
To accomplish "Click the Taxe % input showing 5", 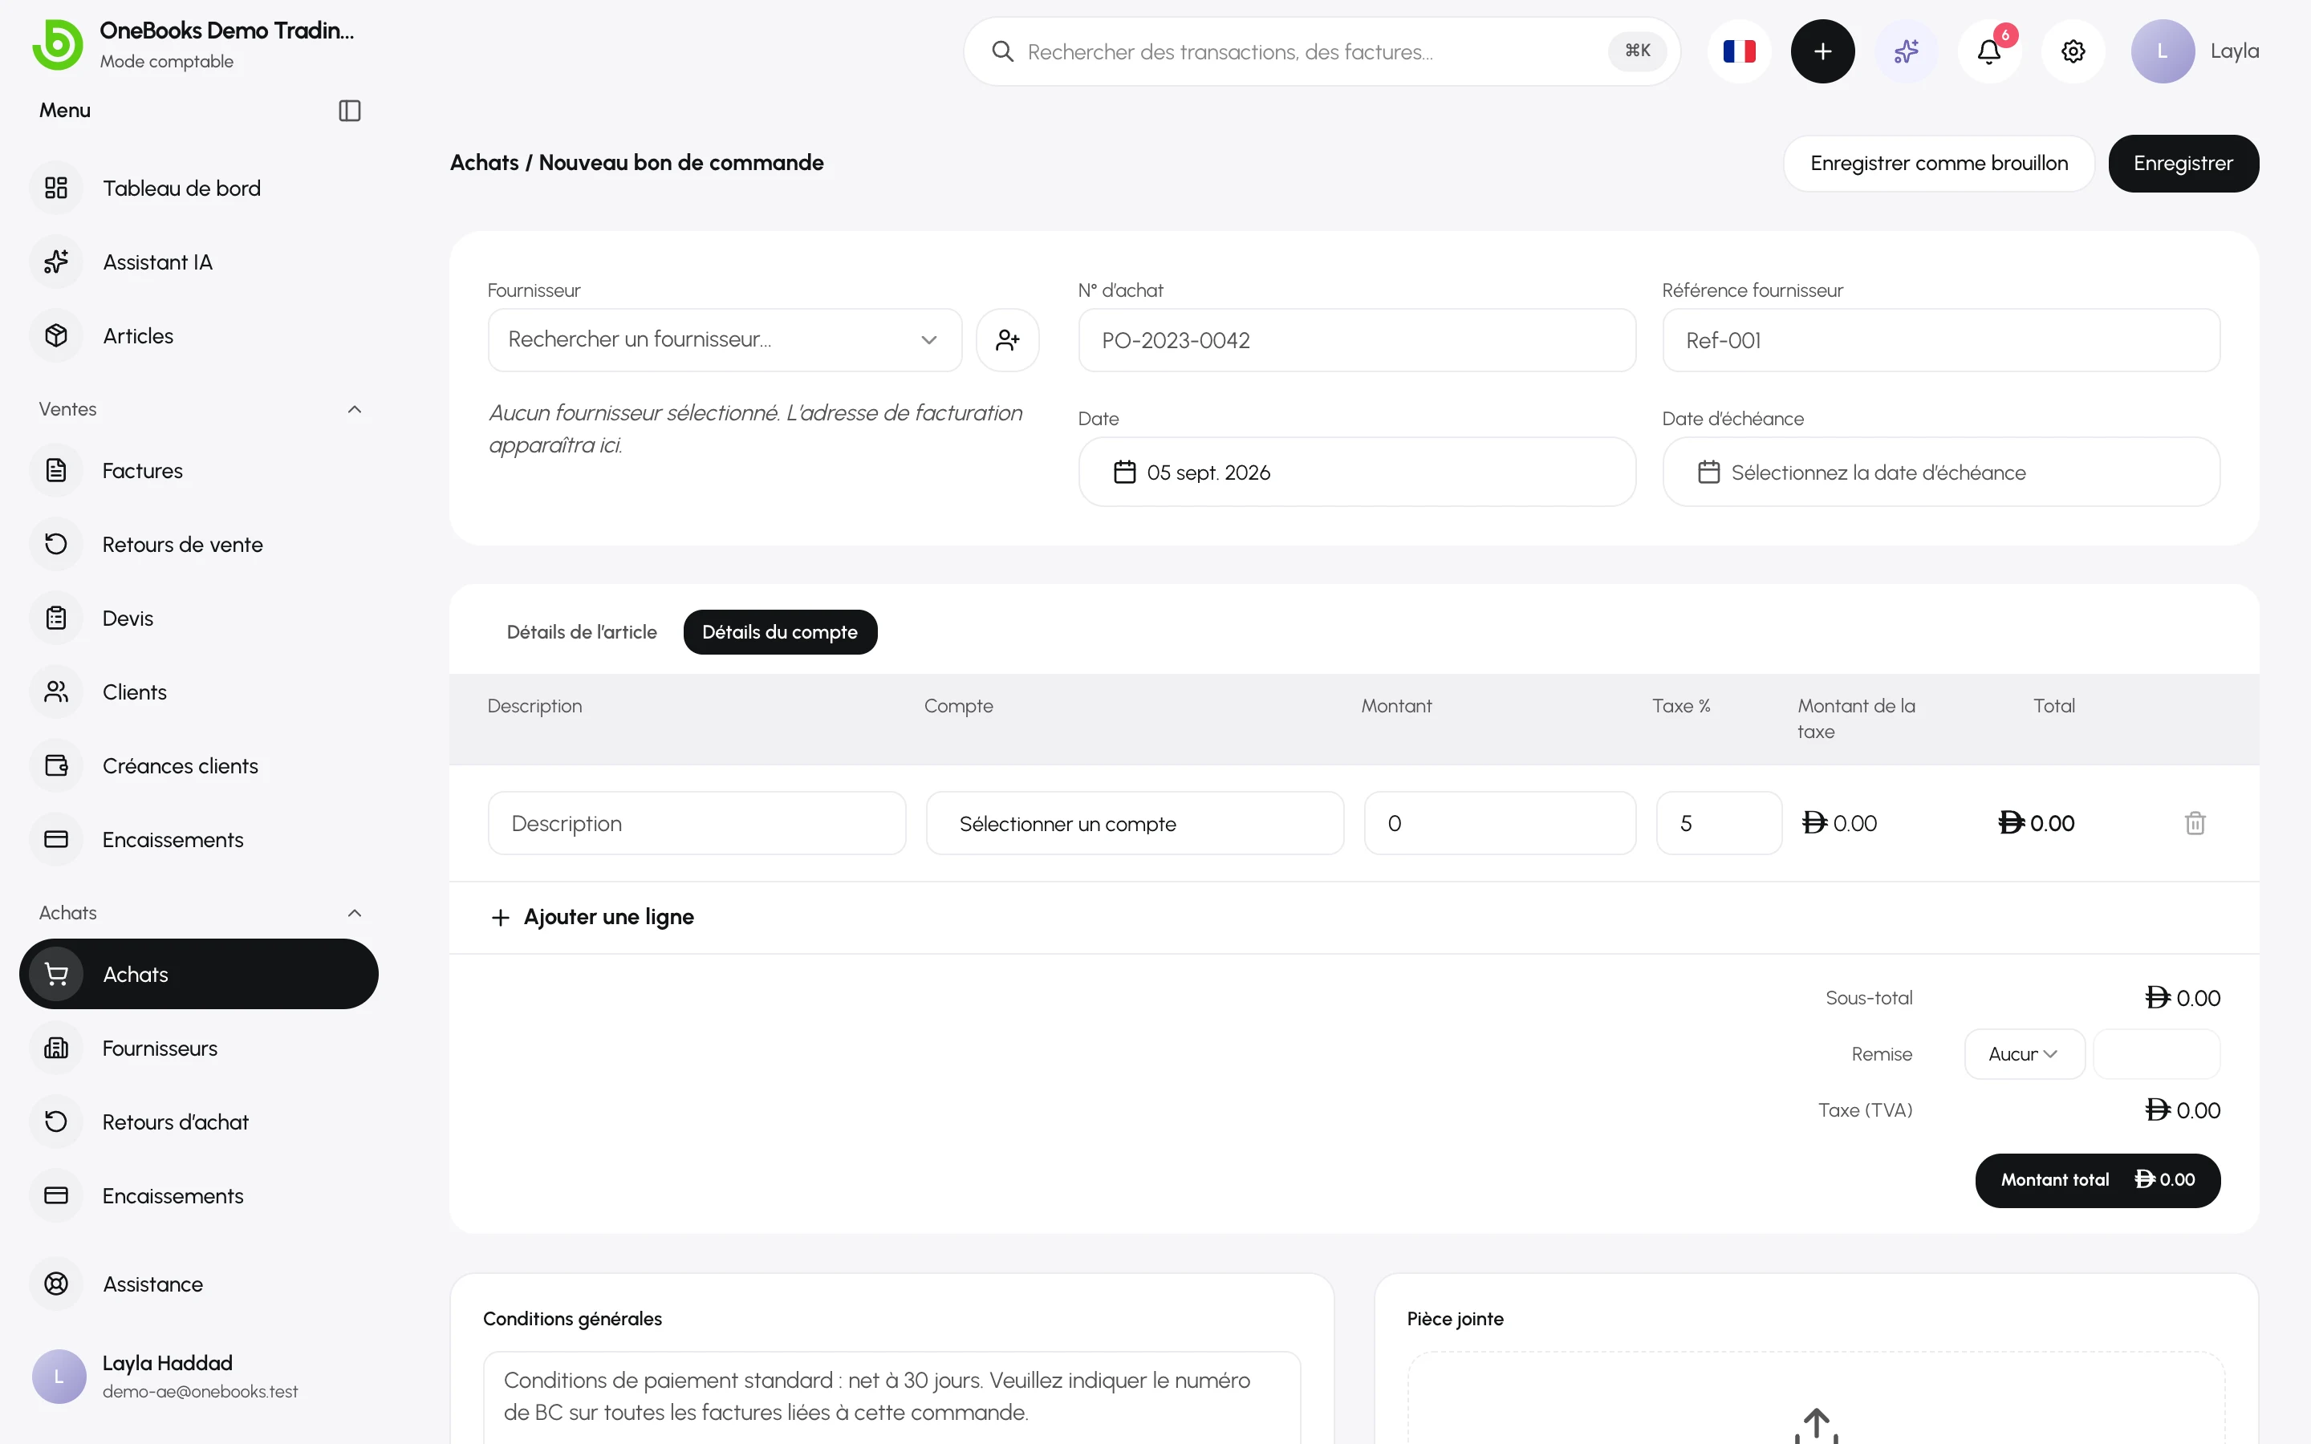I will click(1718, 823).
